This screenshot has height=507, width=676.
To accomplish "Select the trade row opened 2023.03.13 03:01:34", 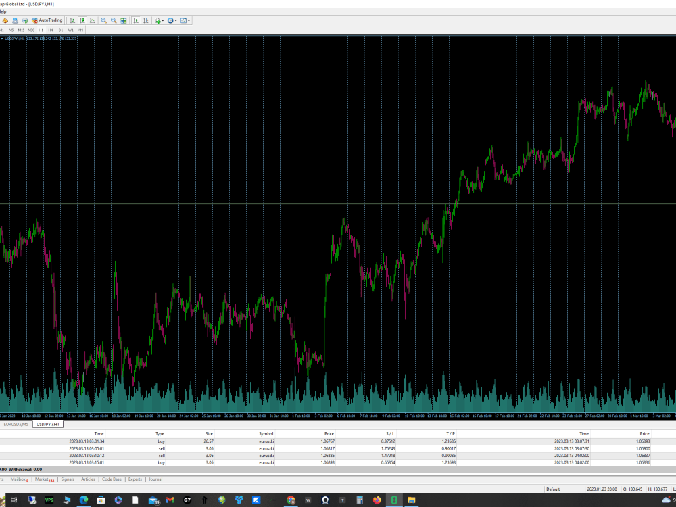I will (338, 441).
